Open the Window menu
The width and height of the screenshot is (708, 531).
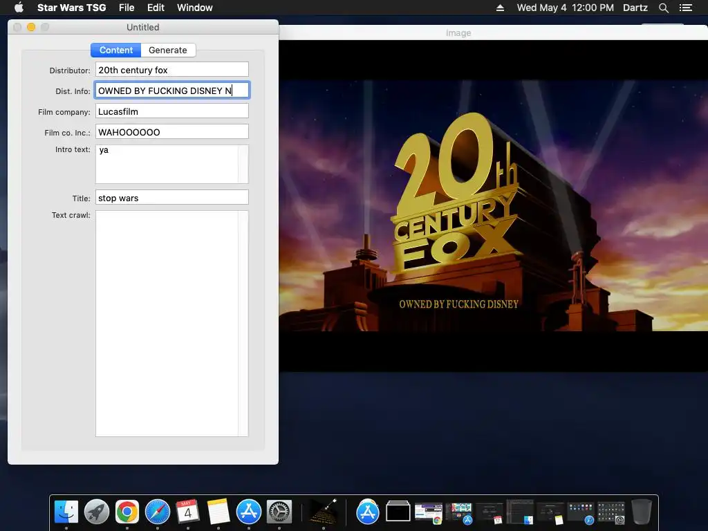point(194,8)
